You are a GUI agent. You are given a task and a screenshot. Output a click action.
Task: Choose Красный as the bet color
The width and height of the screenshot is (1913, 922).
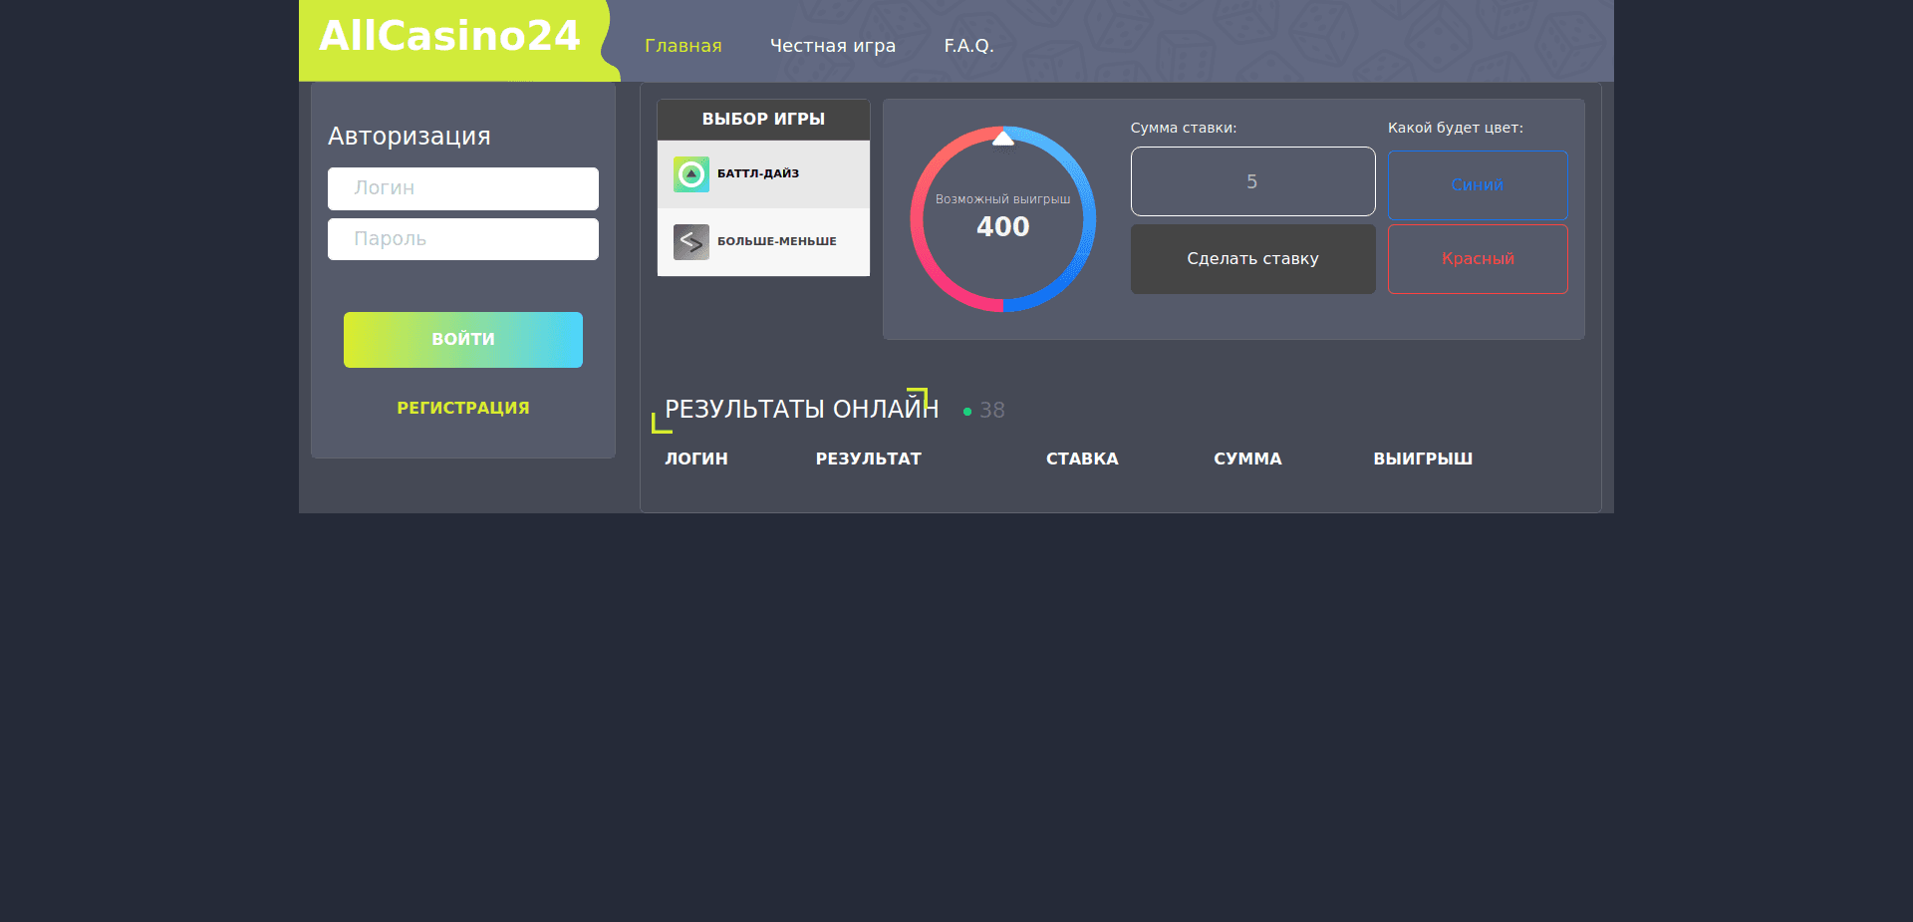1477,258
